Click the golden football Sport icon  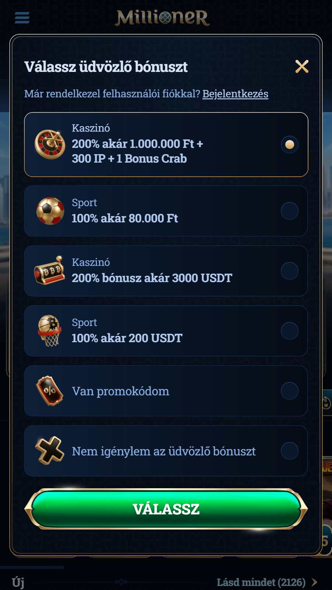50,211
